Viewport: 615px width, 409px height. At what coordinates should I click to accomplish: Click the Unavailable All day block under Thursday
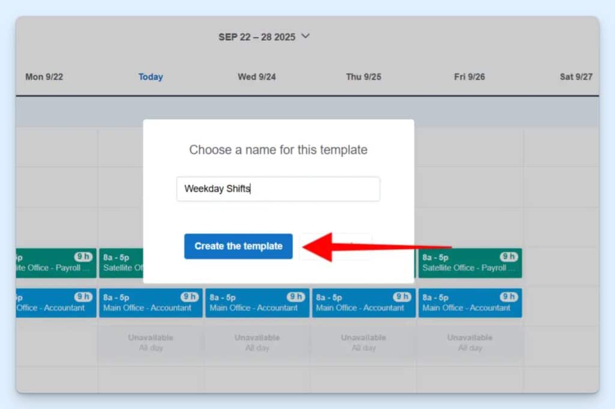(363, 342)
